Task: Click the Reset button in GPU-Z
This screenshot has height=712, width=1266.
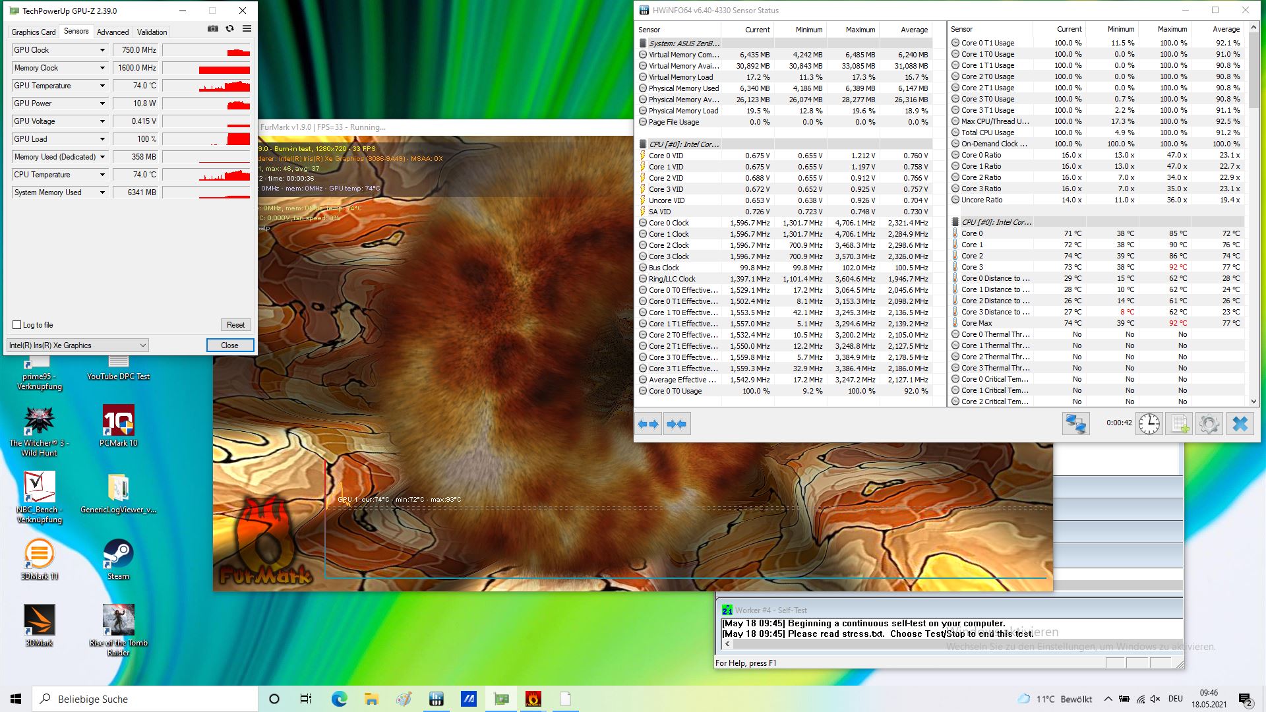Action: pos(235,325)
